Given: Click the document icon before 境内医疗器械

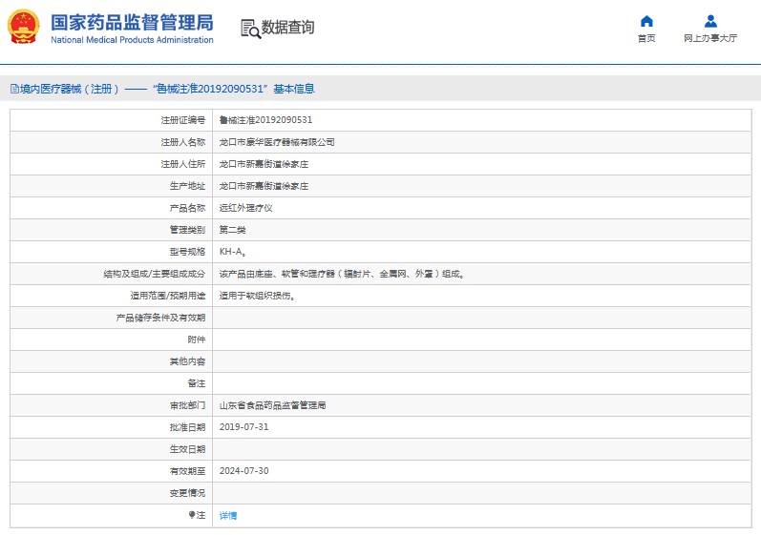Looking at the screenshot, I should (14, 89).
